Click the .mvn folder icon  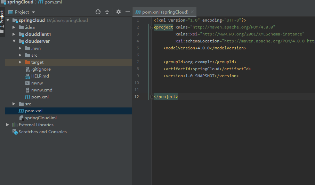pyautogui.click(x=27, y=48)
